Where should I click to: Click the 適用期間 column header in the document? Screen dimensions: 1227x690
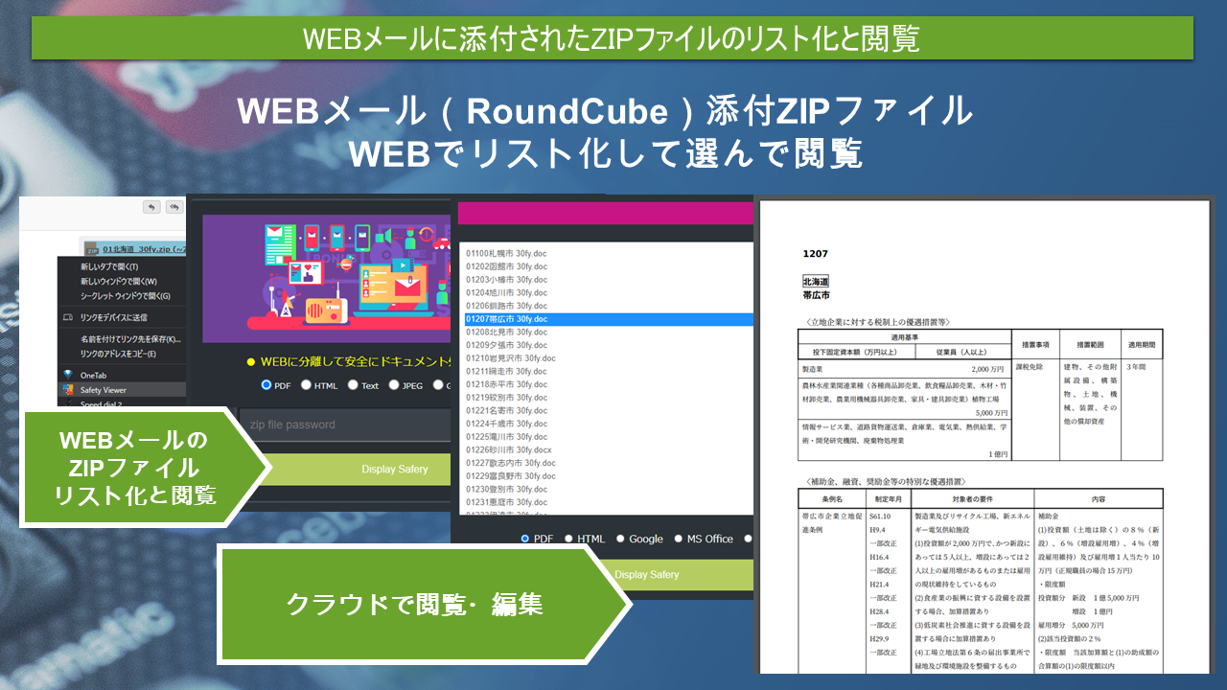click(1142, 344)
